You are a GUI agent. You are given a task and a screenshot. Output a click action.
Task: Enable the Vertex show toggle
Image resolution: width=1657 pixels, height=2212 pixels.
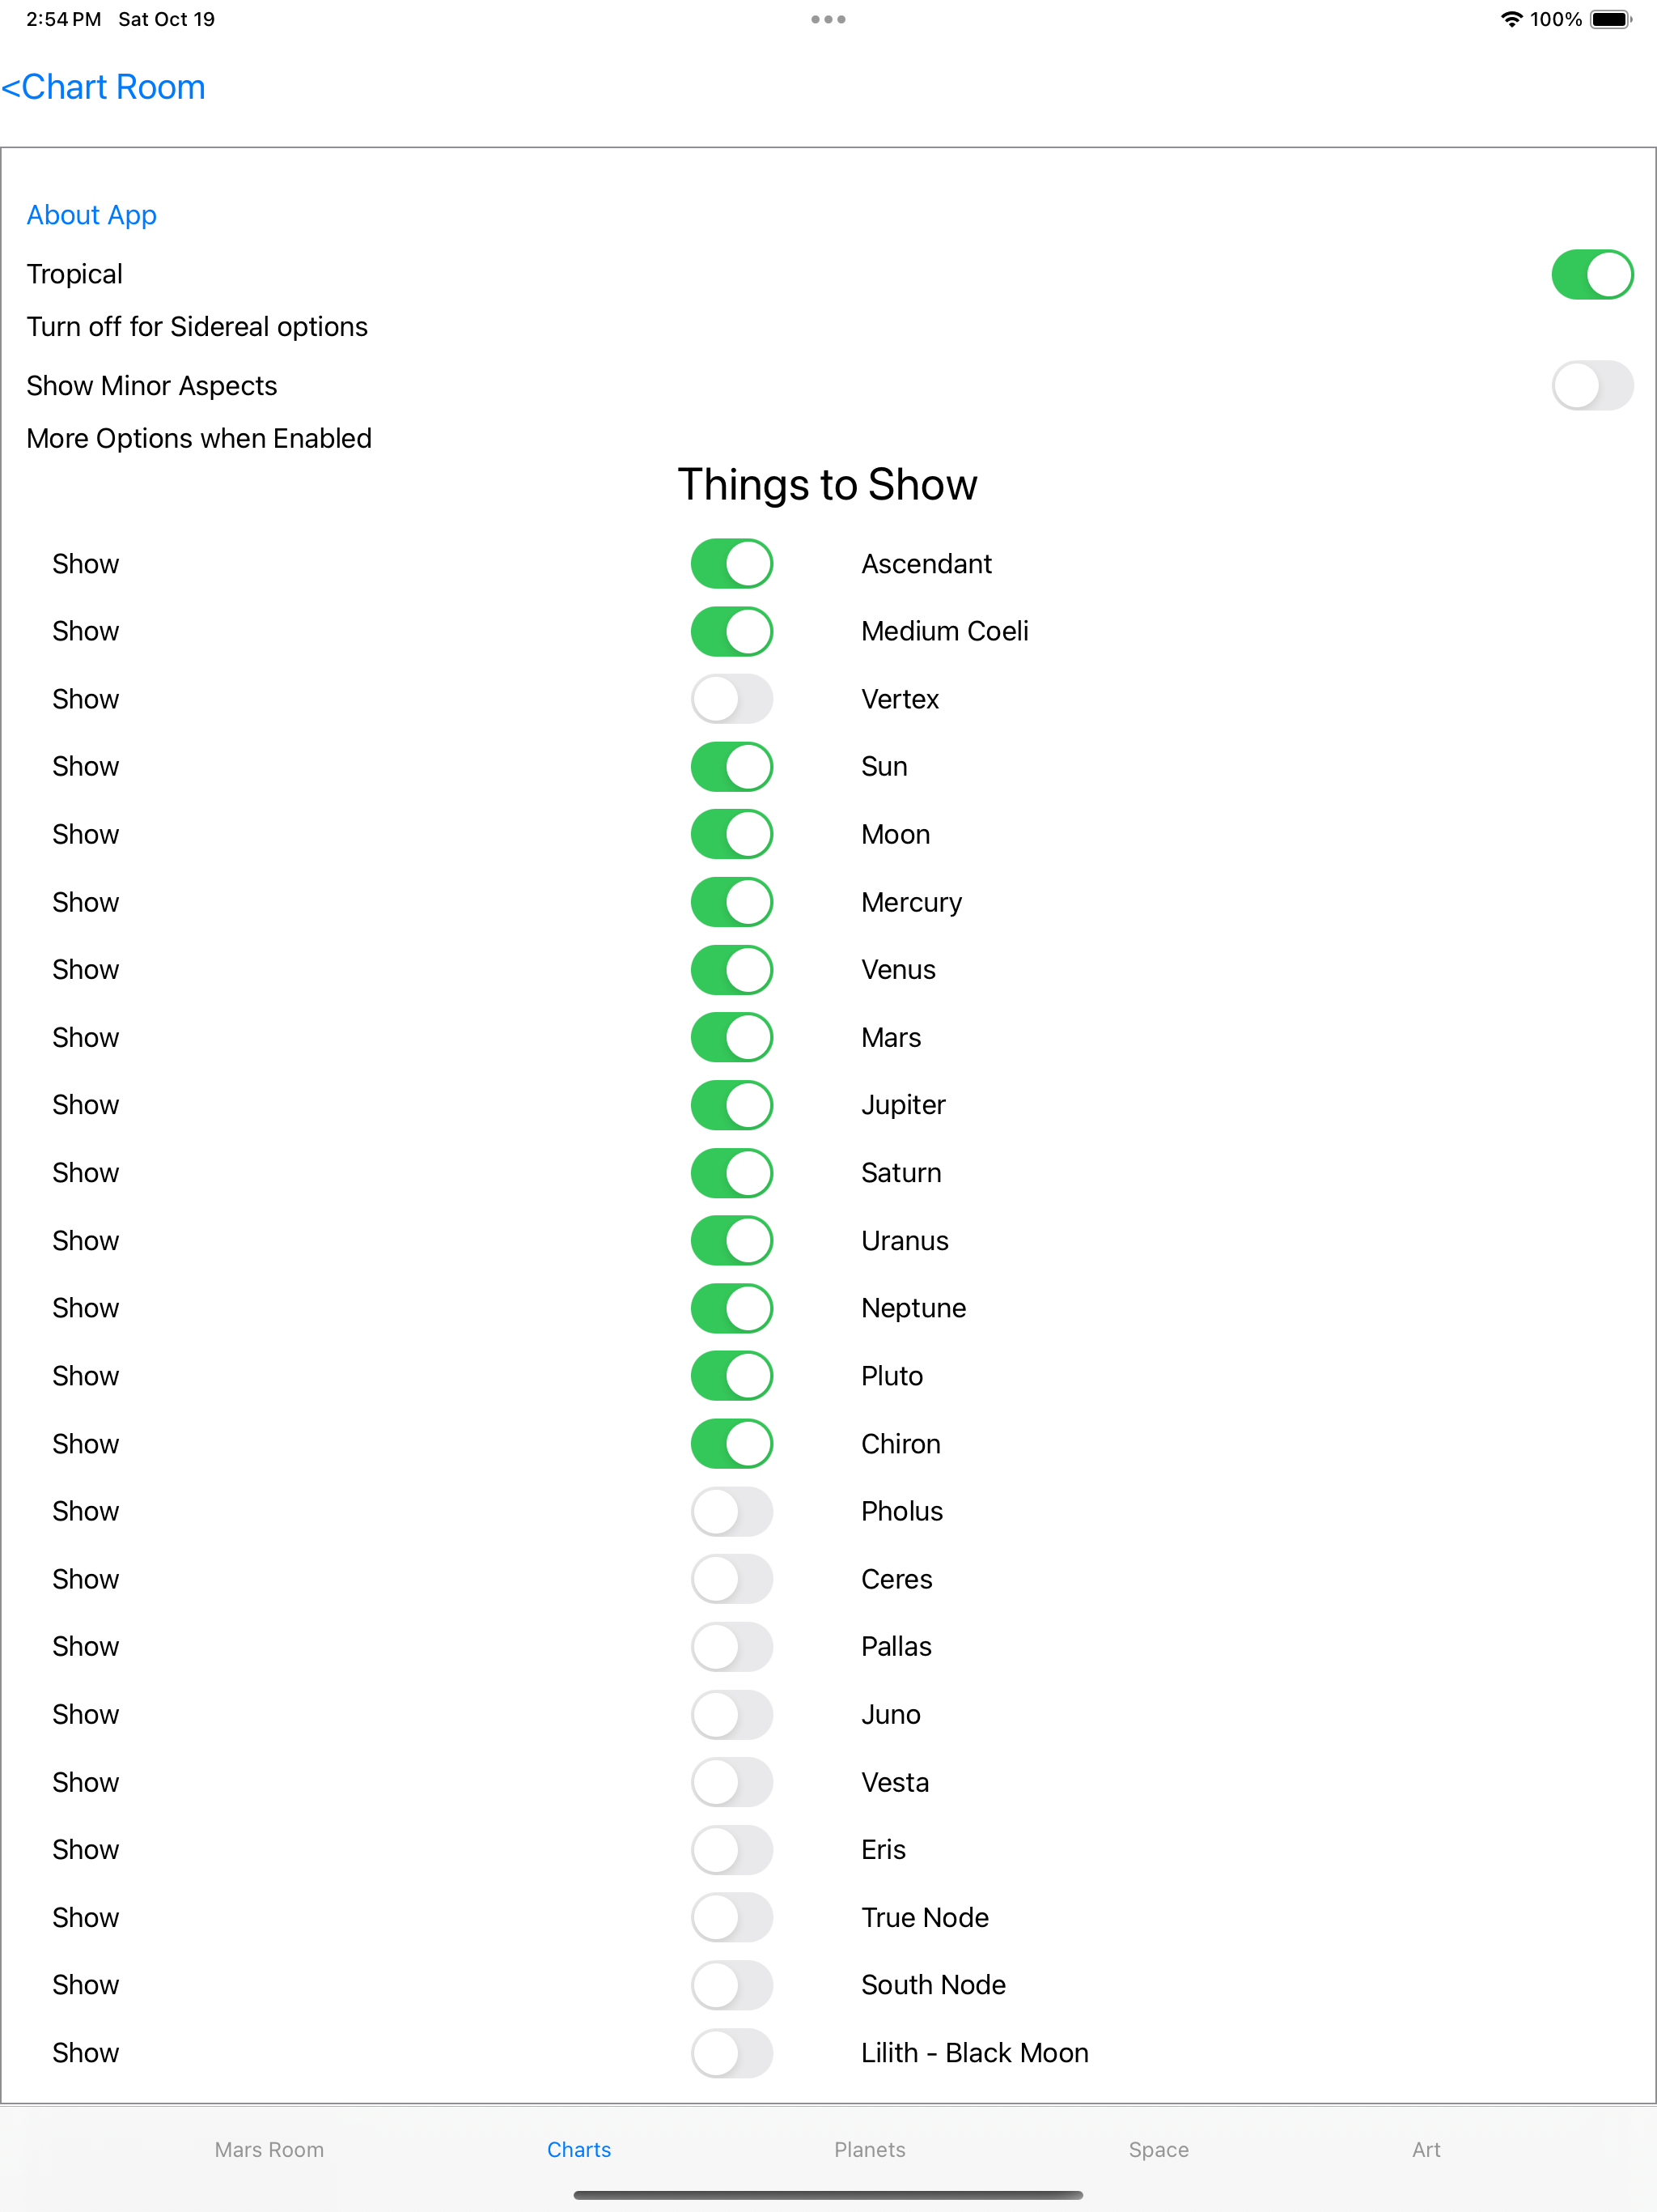731,699
